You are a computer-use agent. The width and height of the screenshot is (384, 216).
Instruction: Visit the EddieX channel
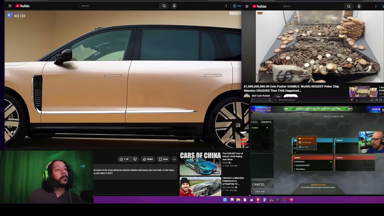(x=225, y=163)
